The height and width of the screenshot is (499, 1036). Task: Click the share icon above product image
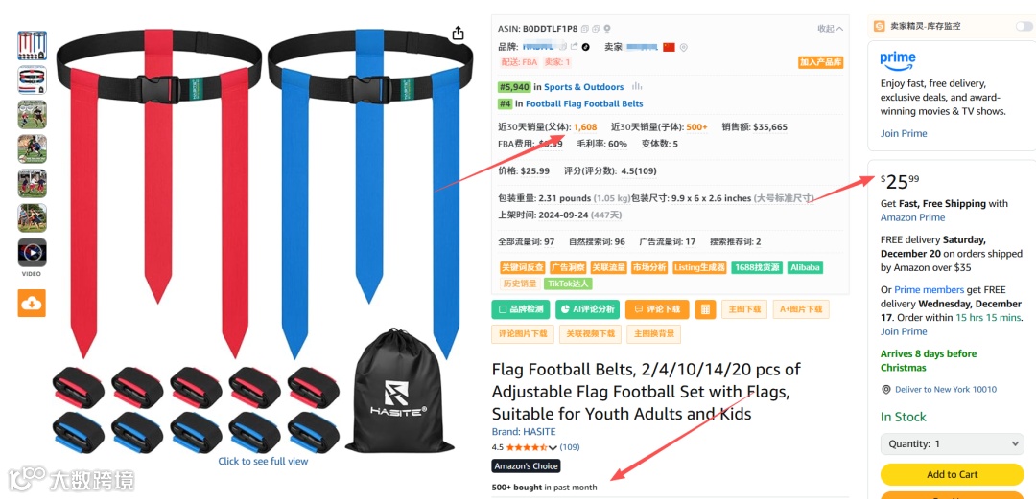[x=459, y=33]
